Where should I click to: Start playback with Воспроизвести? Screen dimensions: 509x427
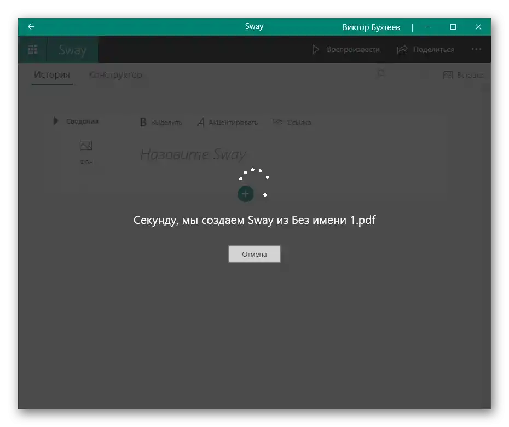click(346, 50)
